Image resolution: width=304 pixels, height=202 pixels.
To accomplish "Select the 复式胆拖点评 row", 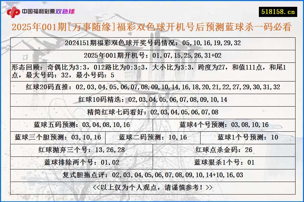I will pos(152,176).
